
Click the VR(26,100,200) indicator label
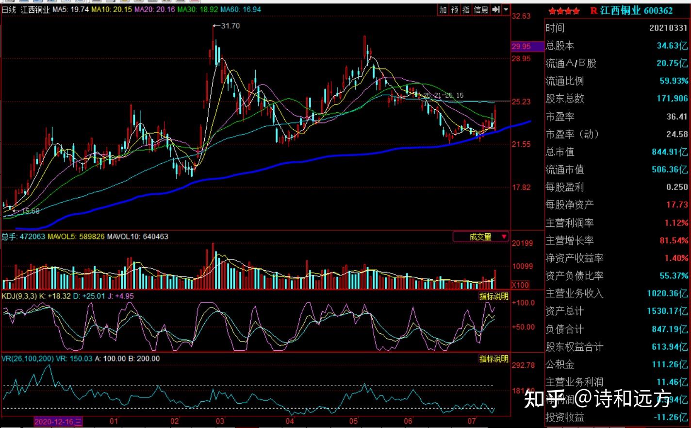28,359
